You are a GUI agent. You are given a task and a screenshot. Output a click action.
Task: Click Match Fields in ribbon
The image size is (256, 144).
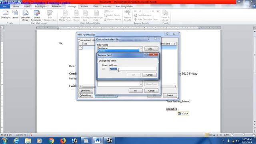point(112,15)
